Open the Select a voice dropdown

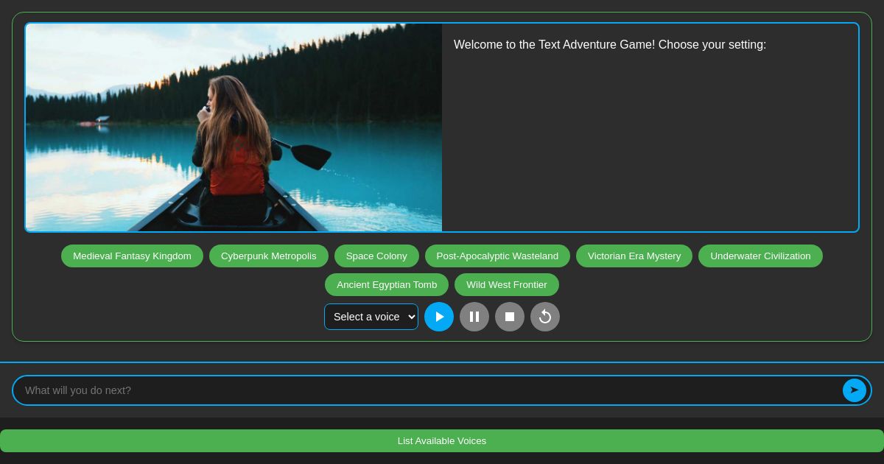(x=371, y=317)
